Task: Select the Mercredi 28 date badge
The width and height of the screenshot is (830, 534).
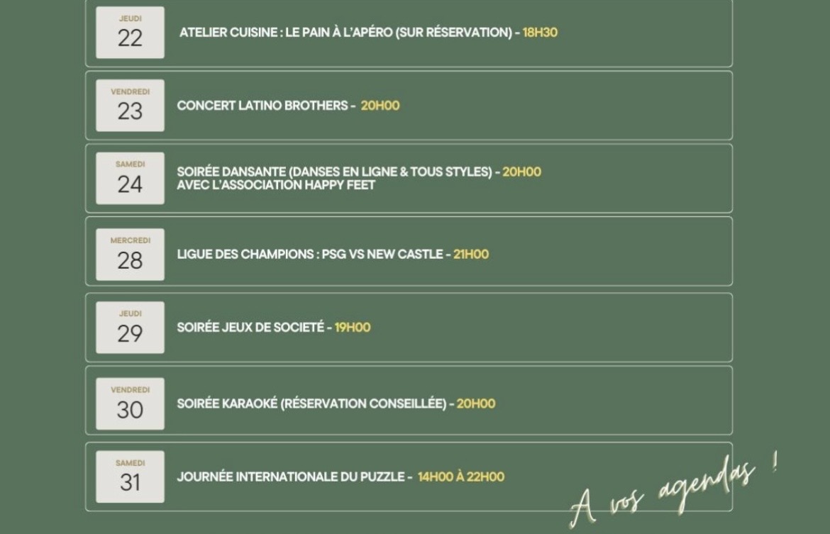Action: click(x=130, y=255)
